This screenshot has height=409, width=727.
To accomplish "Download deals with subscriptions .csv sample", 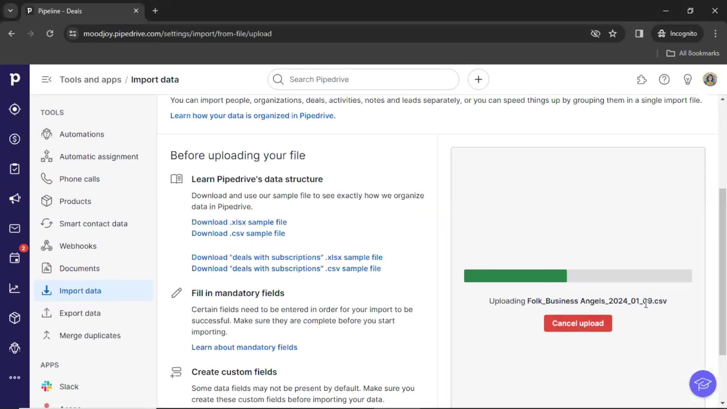I will pyautogui.click(x=286, y=269).
